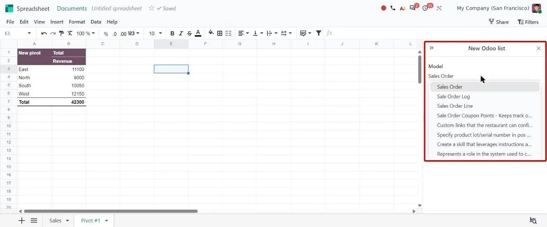Open the table format dropdown

306,33
